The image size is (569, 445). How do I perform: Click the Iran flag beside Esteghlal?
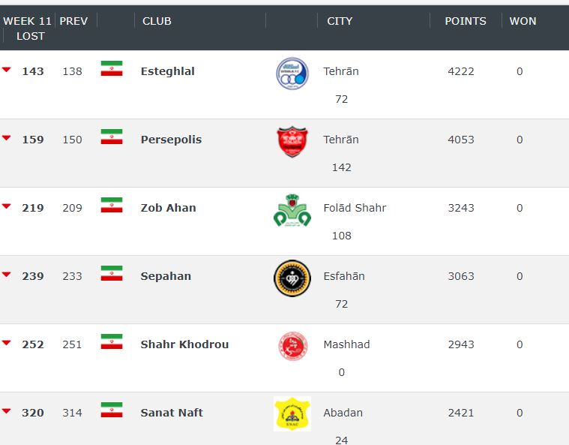112,69
